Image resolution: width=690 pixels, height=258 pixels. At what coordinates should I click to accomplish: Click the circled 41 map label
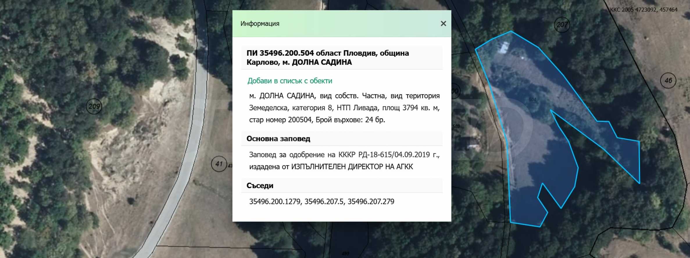pyautogui.click(x=219, y=164)
